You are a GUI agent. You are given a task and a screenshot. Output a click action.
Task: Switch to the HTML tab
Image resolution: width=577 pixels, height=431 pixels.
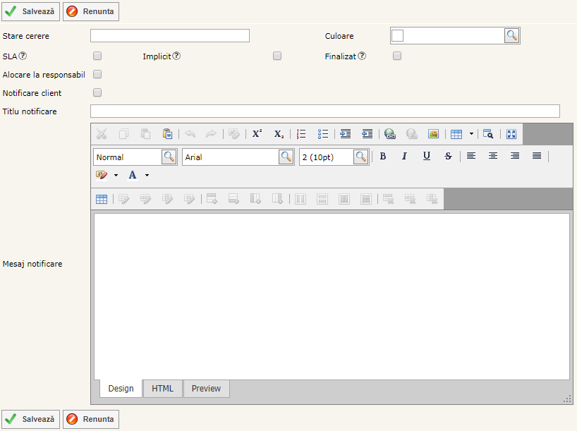163,389
